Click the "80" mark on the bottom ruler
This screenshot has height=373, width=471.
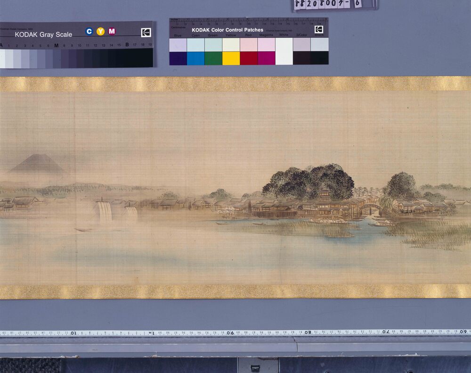(308, 332)
